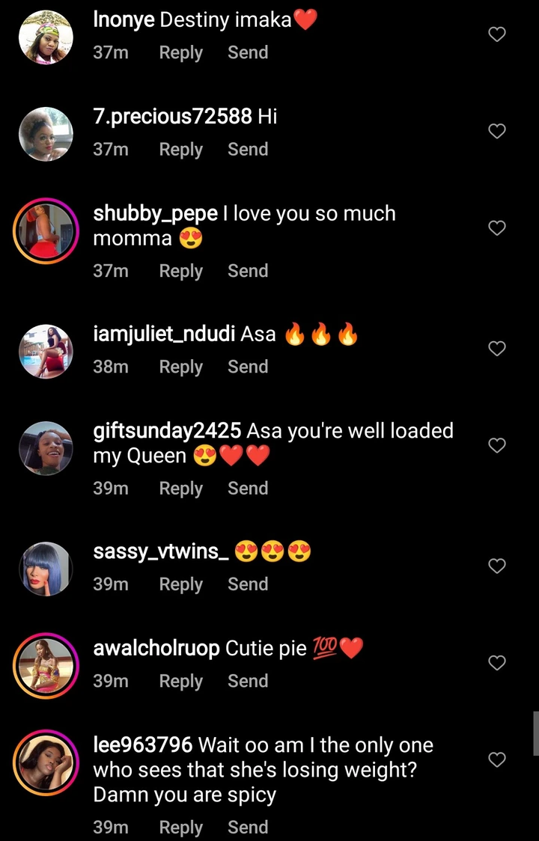The height and width of the screenshot is (841, 539).
Task: Send the lee963796 comment
Action: (248, 827)
